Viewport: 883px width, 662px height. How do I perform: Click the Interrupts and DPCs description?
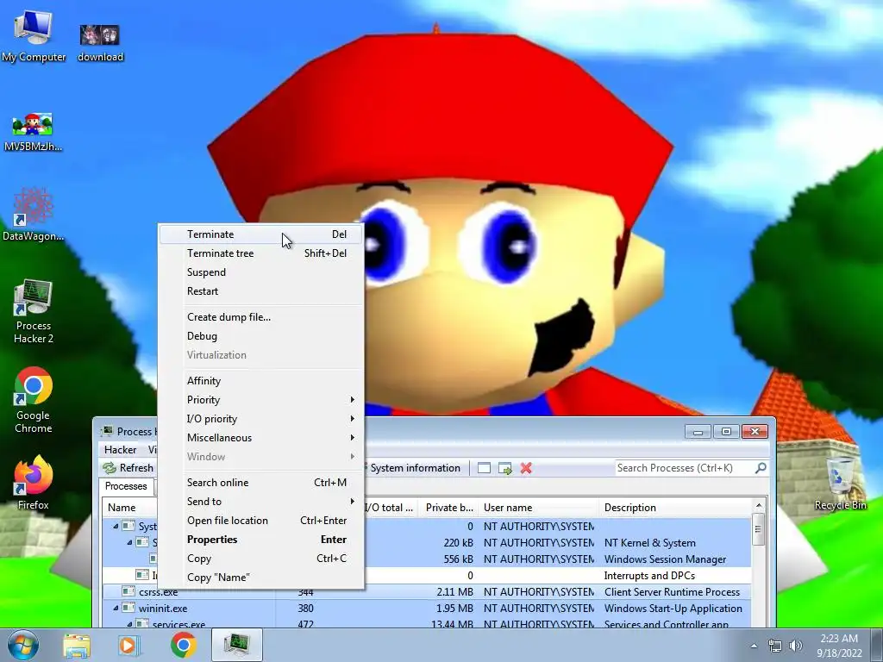pyautogui.click(x=649, y=576)
